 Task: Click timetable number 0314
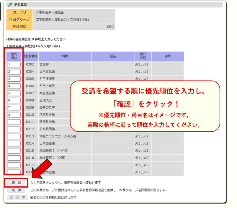[x=30, y=143]
